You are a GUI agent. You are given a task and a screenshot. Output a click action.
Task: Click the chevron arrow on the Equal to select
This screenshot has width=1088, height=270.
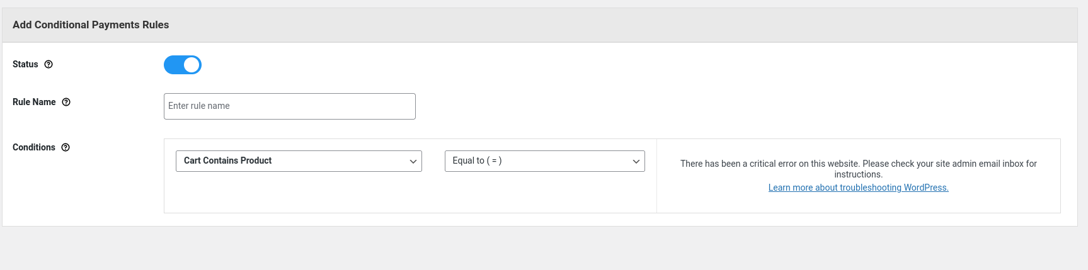[636, 162]
